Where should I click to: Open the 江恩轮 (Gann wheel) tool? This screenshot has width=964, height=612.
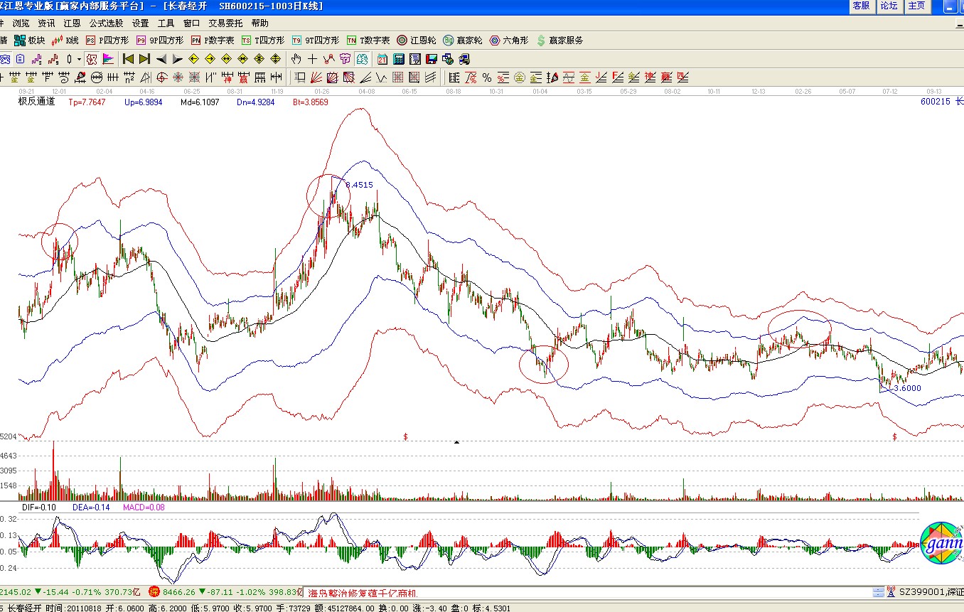[417, 41]
